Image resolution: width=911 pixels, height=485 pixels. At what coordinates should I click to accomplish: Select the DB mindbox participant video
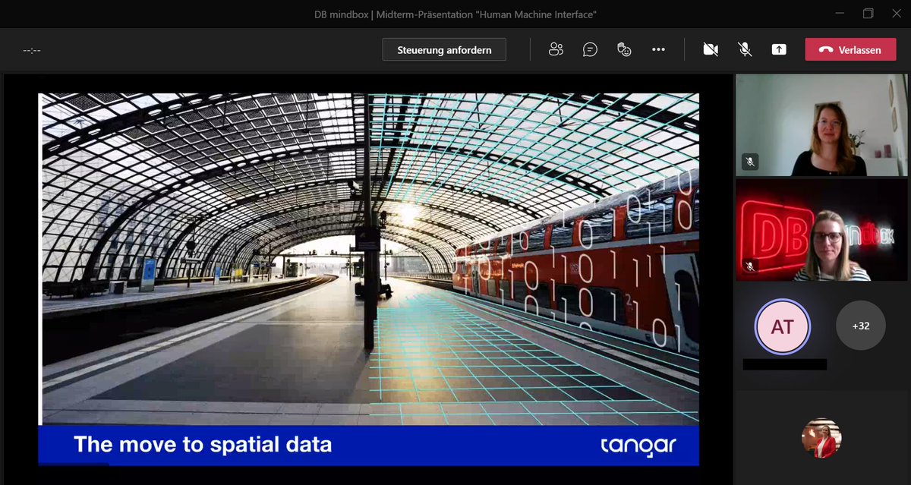pos(821,230)
